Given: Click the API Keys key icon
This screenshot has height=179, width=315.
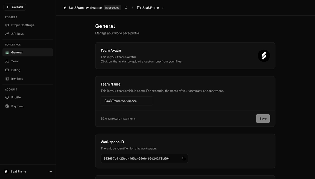Looking at the screenshot, I should [x=7, y=34].
